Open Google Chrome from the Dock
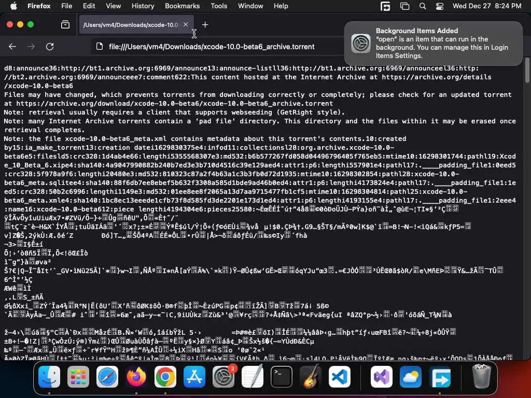 coord(165,377)
